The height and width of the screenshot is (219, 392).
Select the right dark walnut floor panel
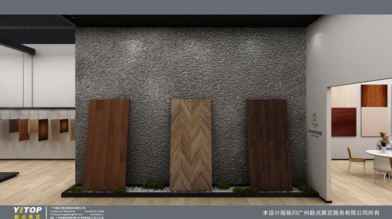point(269,144)
